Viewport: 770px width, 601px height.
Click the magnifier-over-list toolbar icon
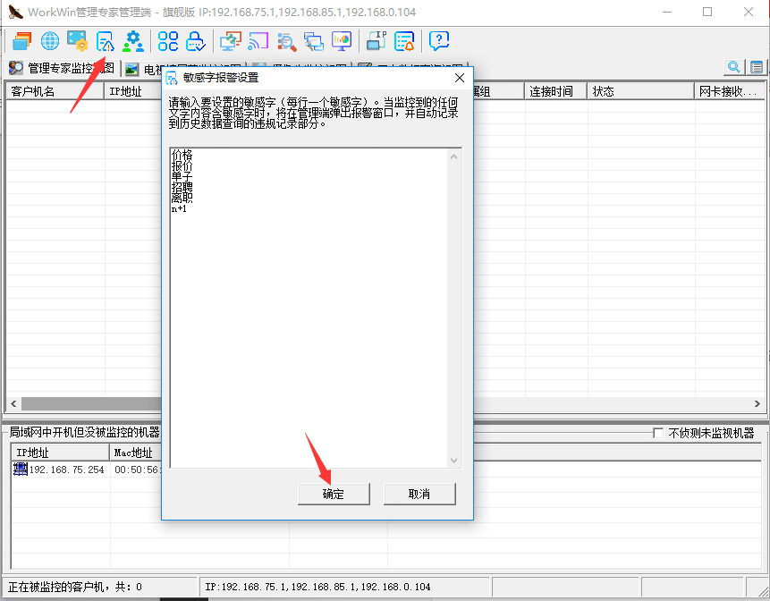pyautogui.click(x=286, y=42)
